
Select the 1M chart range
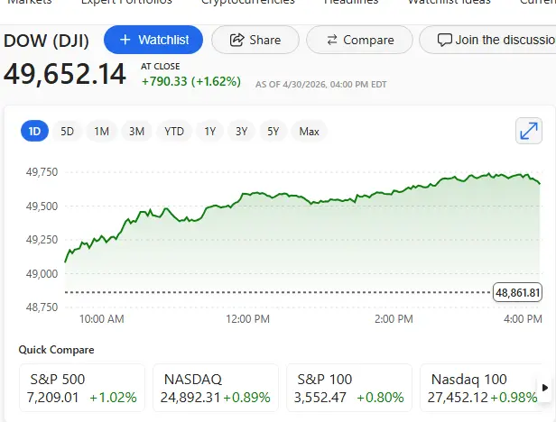(101, 132)
